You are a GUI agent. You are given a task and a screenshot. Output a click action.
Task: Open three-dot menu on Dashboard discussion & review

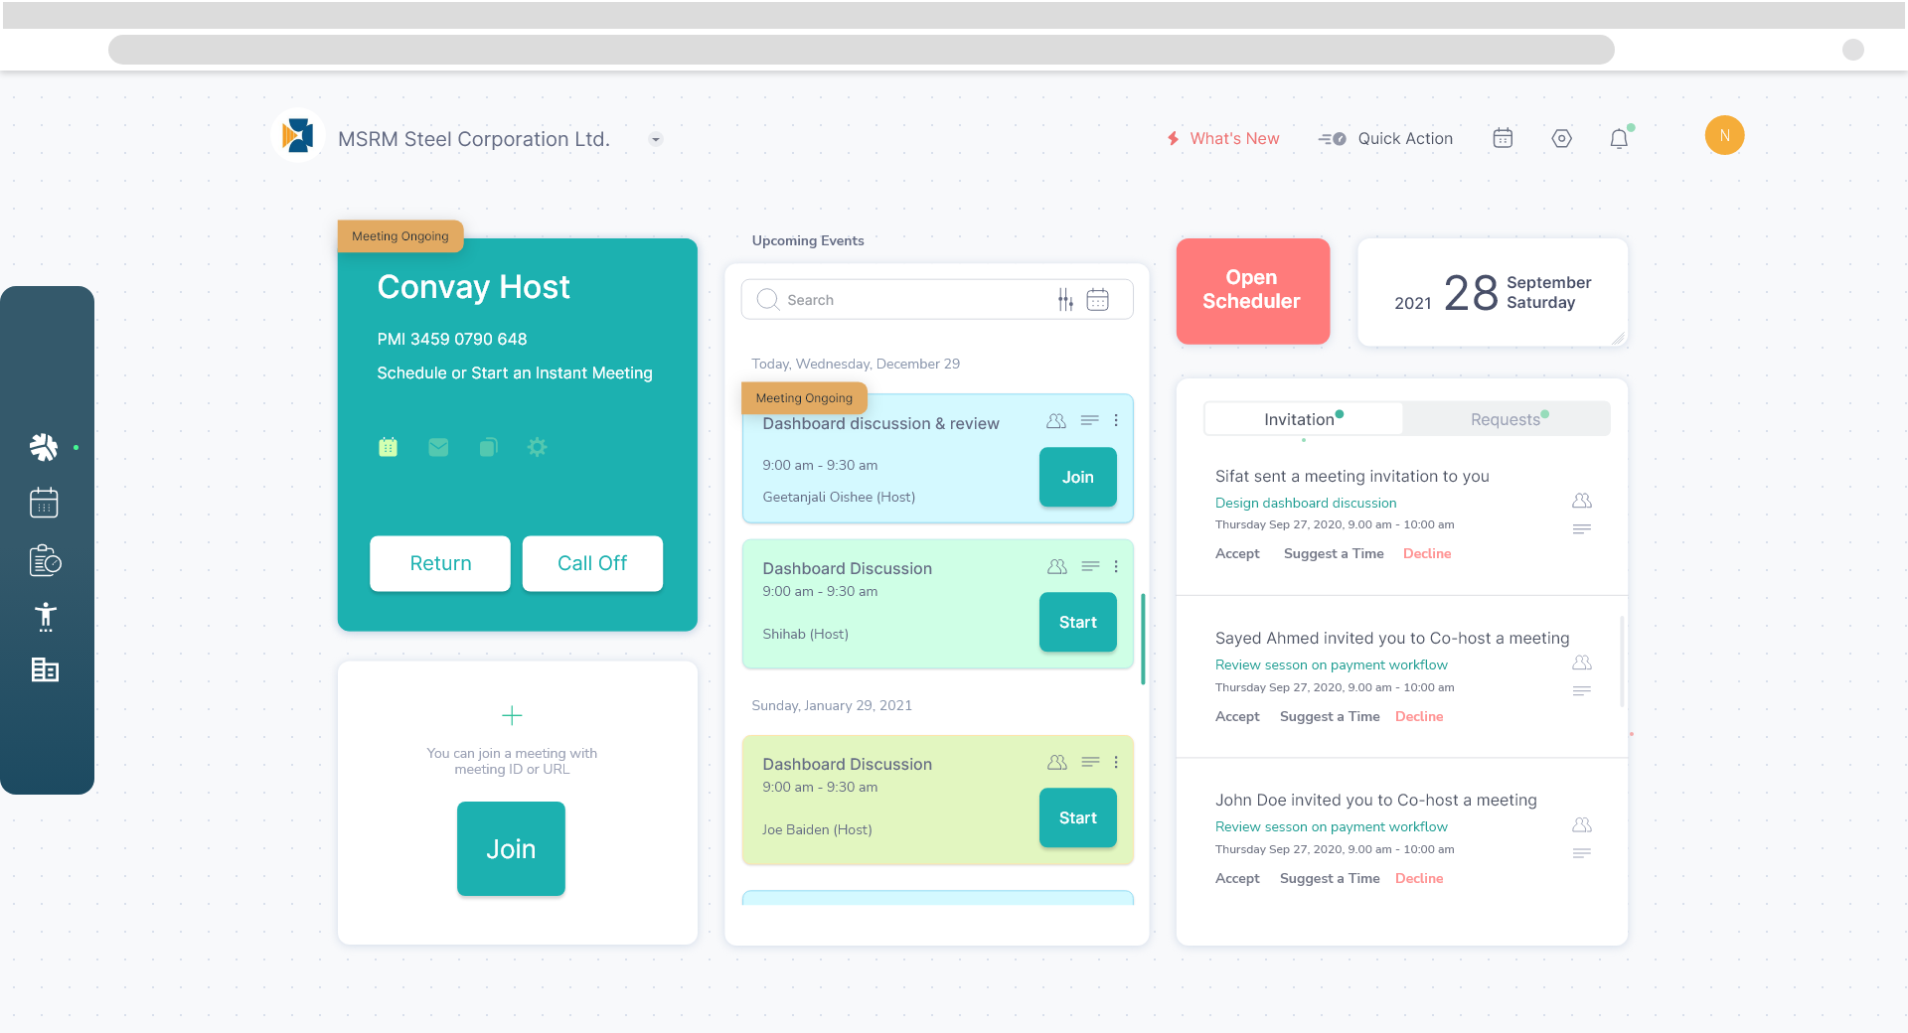(x=1116, y=421)
